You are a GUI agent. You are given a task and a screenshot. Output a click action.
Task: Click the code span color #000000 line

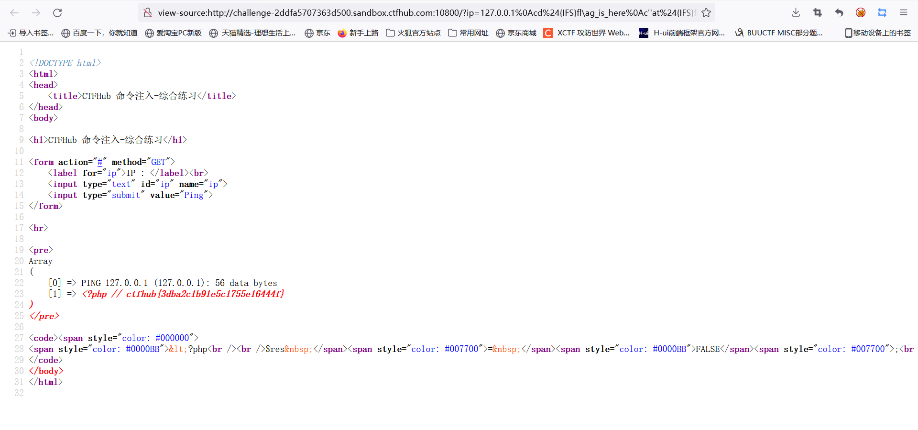point(114,338)
